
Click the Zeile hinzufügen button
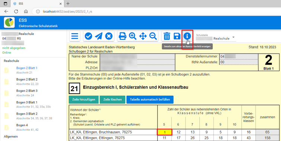coord(84,100)
